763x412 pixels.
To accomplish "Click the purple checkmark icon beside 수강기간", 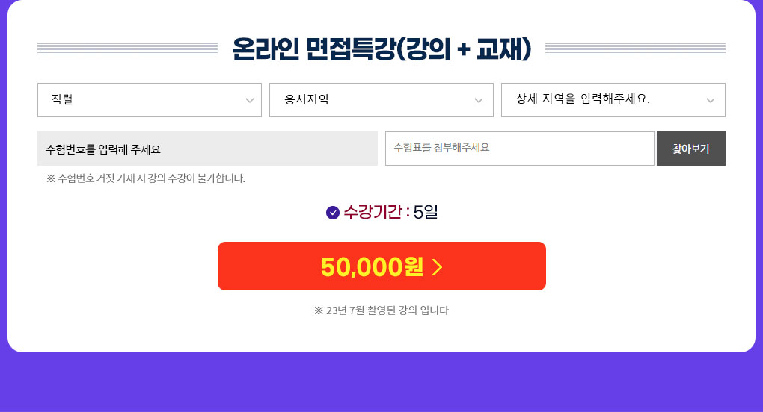I will (333, 213).
